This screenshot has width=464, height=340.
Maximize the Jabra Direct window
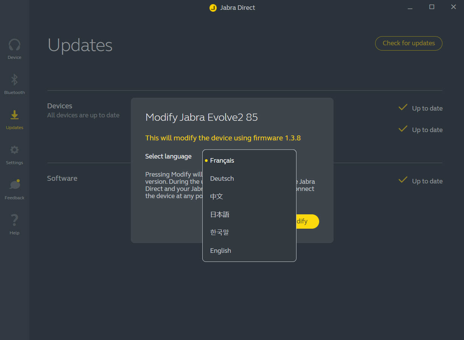tap(432, 7)
